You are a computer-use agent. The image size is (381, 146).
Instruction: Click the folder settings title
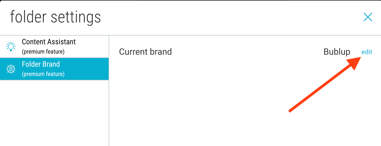(55, 17)
